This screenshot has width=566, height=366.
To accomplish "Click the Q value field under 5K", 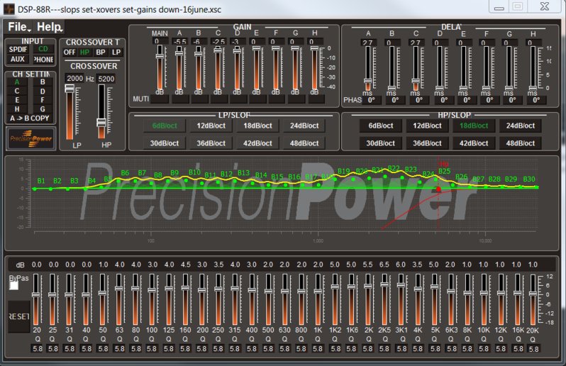I will pos(435,349).
